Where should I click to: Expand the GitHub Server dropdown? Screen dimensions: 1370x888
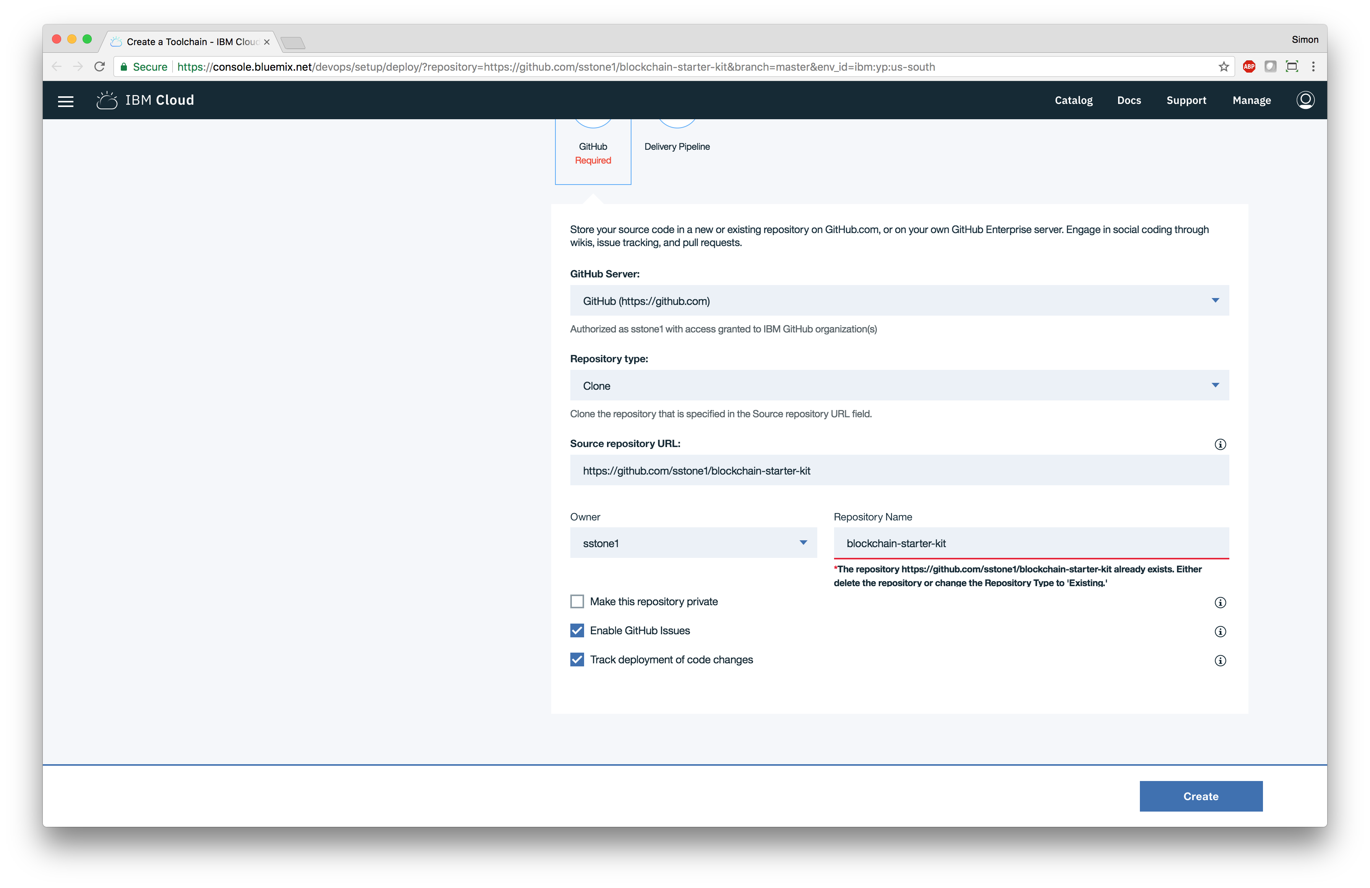(x=899, y=300)
